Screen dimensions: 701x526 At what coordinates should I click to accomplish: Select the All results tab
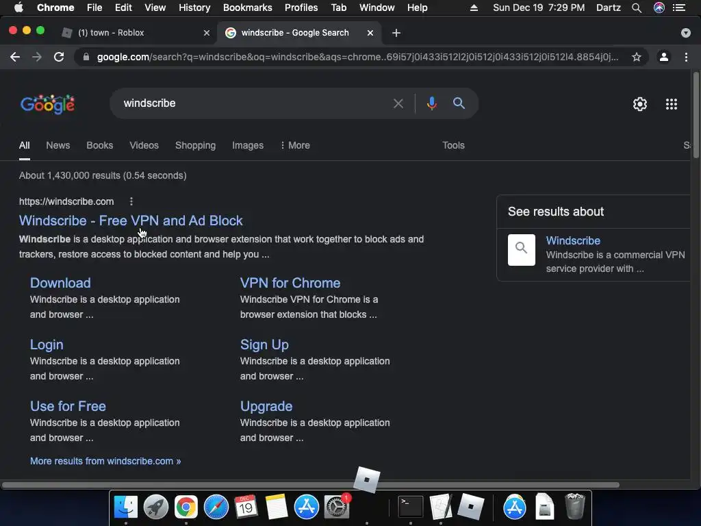[x=24, y=145]
